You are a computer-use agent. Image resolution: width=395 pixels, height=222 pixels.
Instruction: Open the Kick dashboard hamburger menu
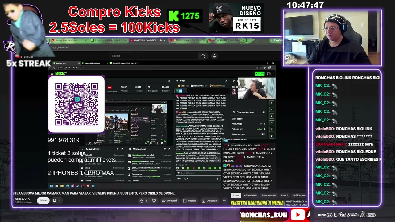[52, 74]
